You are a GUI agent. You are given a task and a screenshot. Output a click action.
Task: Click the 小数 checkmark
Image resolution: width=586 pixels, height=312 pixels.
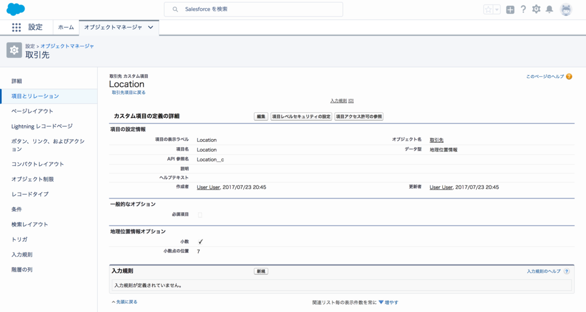(x=200, y=242)
